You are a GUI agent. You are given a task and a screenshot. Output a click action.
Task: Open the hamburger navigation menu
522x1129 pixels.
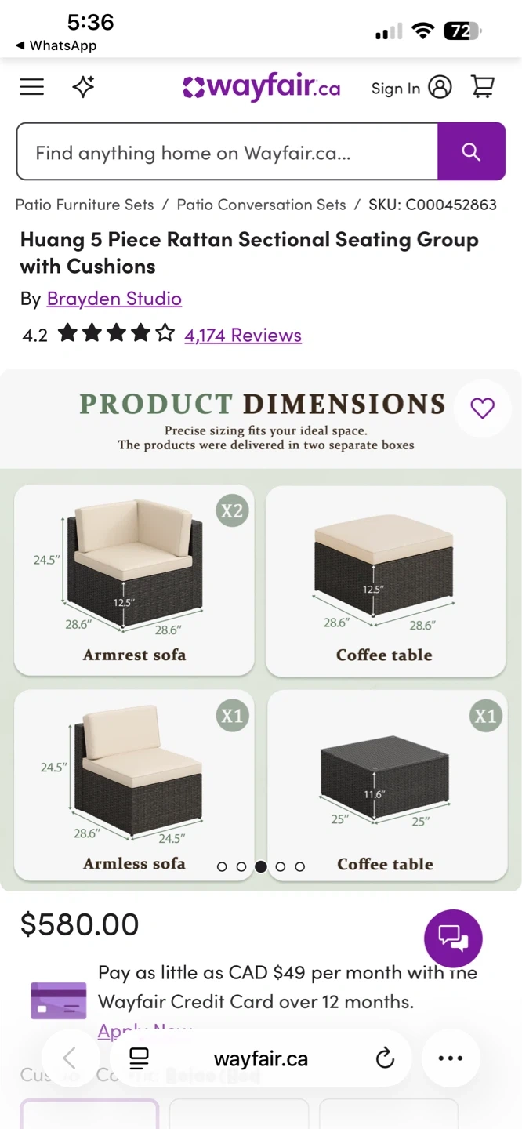(x=32, y=87)
